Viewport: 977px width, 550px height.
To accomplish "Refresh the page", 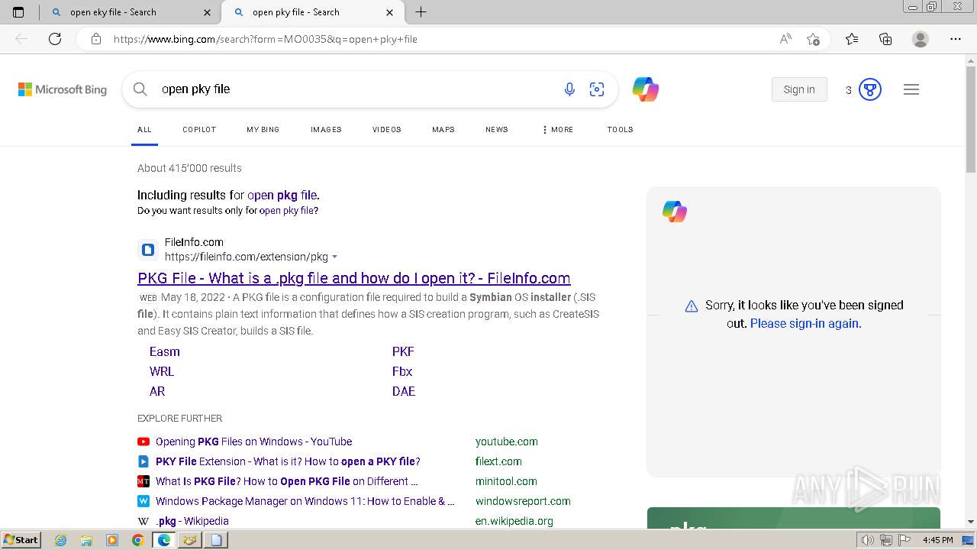I will tap(55, 39).
